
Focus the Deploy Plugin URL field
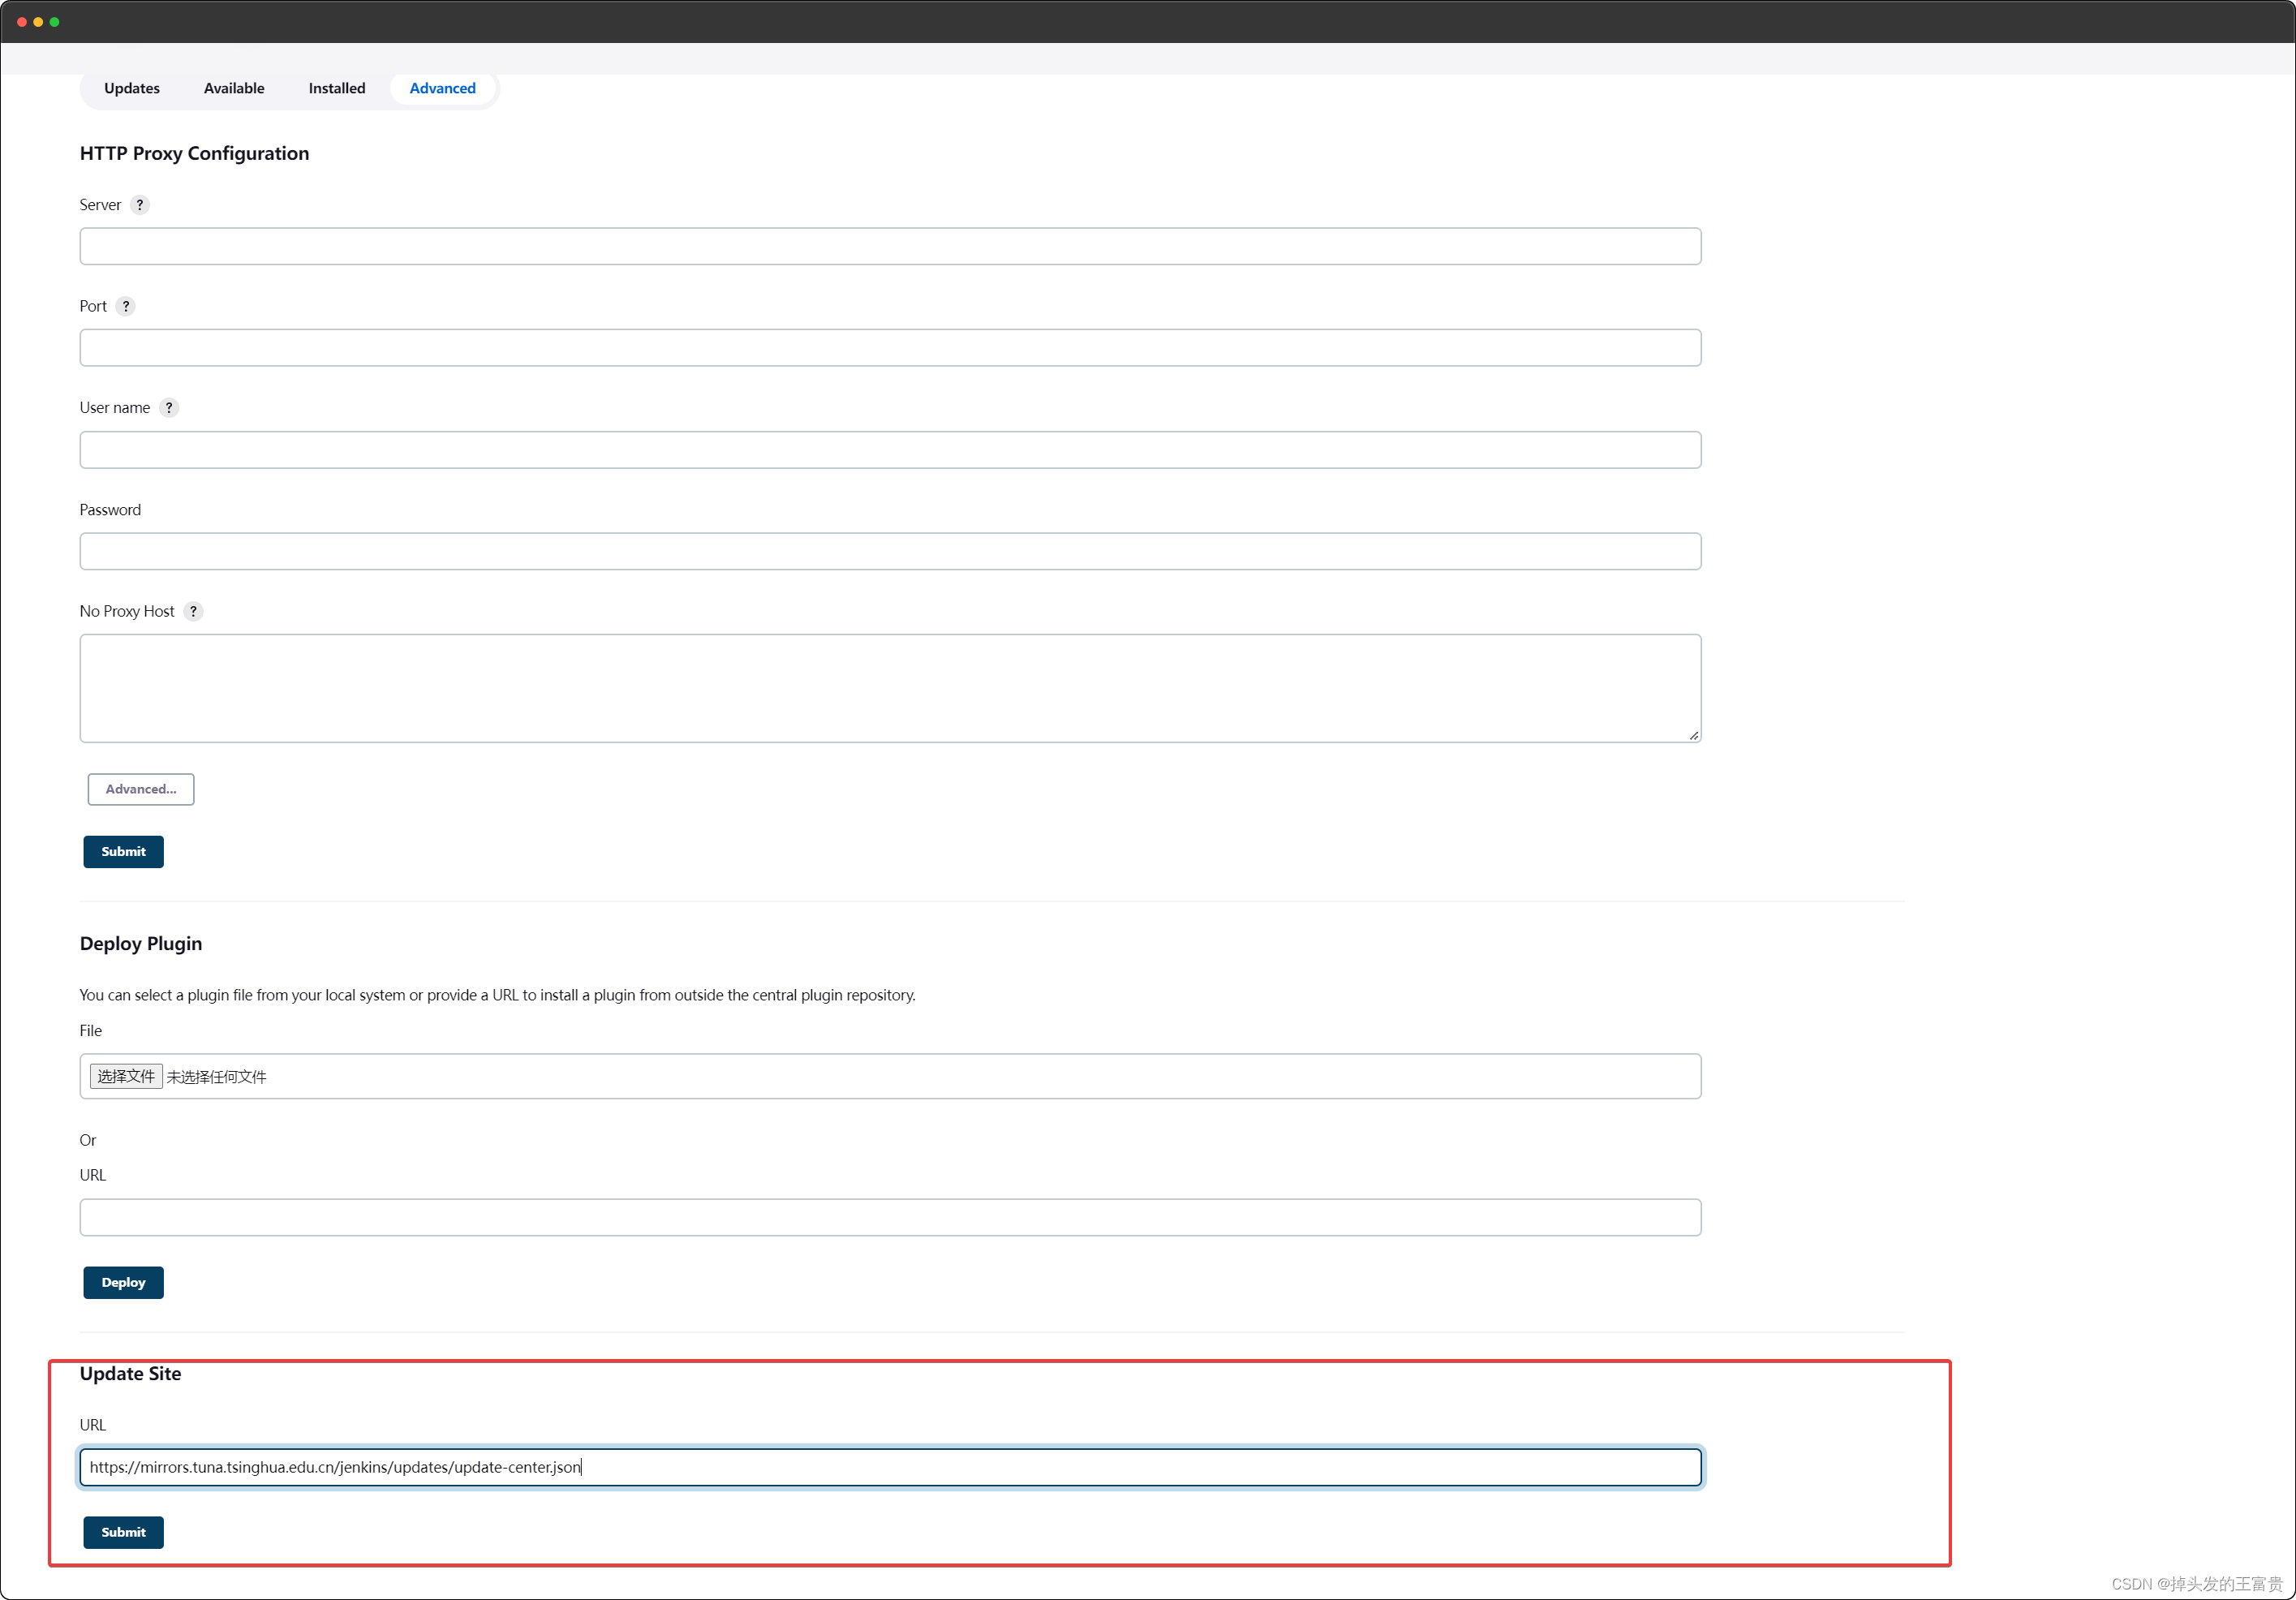point(890,1217)
